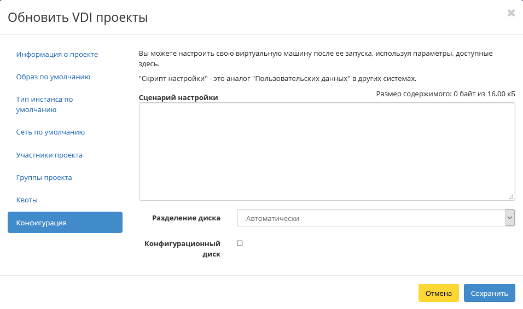Click the Конфигурационный диск label
The image size is (523, 309).
click(183, 249)
